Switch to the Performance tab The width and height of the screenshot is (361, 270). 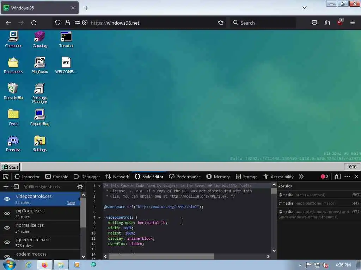click(185, 176)
